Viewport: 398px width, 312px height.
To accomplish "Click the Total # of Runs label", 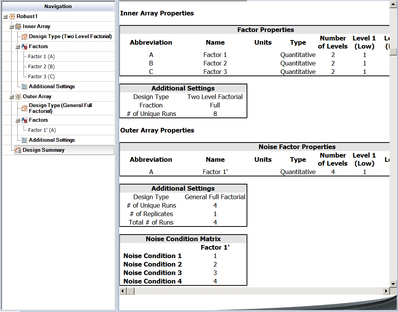I will coord(151,223).
